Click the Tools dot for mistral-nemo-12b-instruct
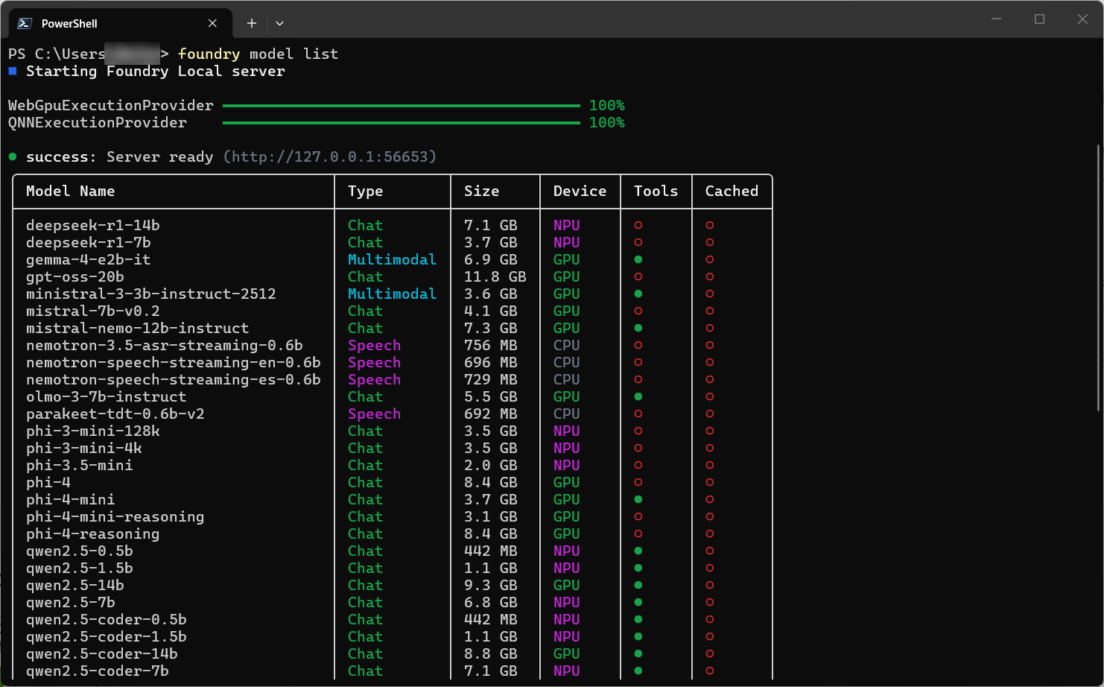 (638, 328)
